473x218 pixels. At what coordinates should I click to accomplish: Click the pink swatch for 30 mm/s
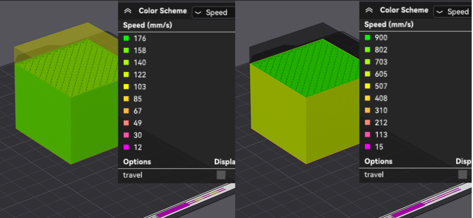[x=126, y=135]
